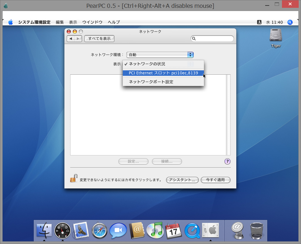Open Spotlight search in the menu bar

coord(290,22)
